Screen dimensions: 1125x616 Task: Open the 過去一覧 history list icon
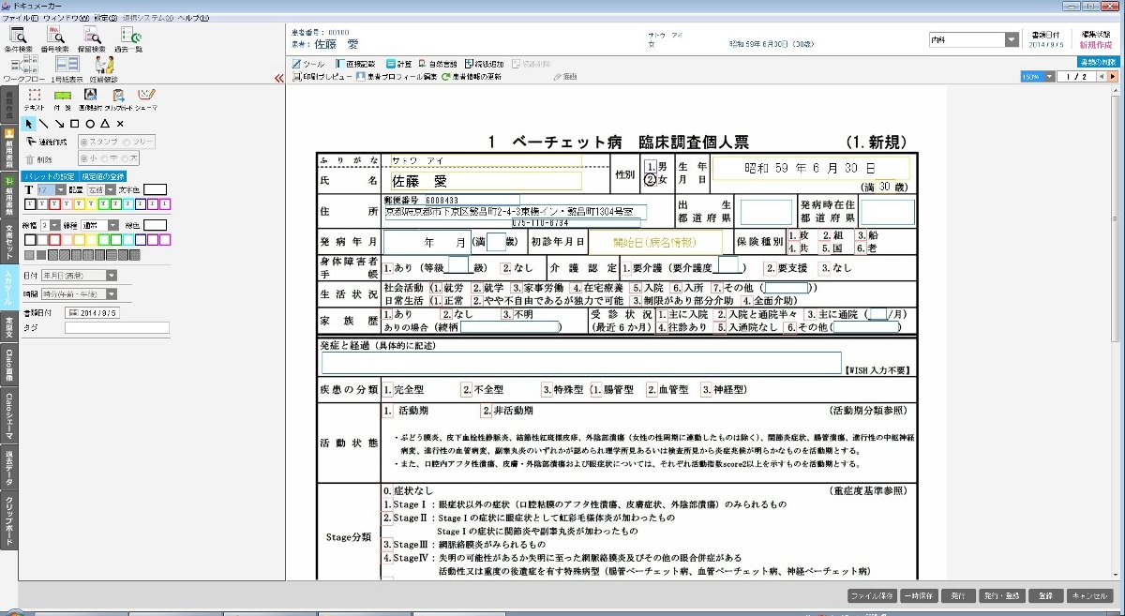tap(129, 38)
